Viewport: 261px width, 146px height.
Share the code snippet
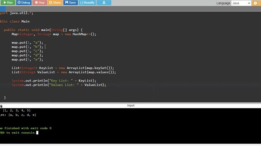point(55,2)
